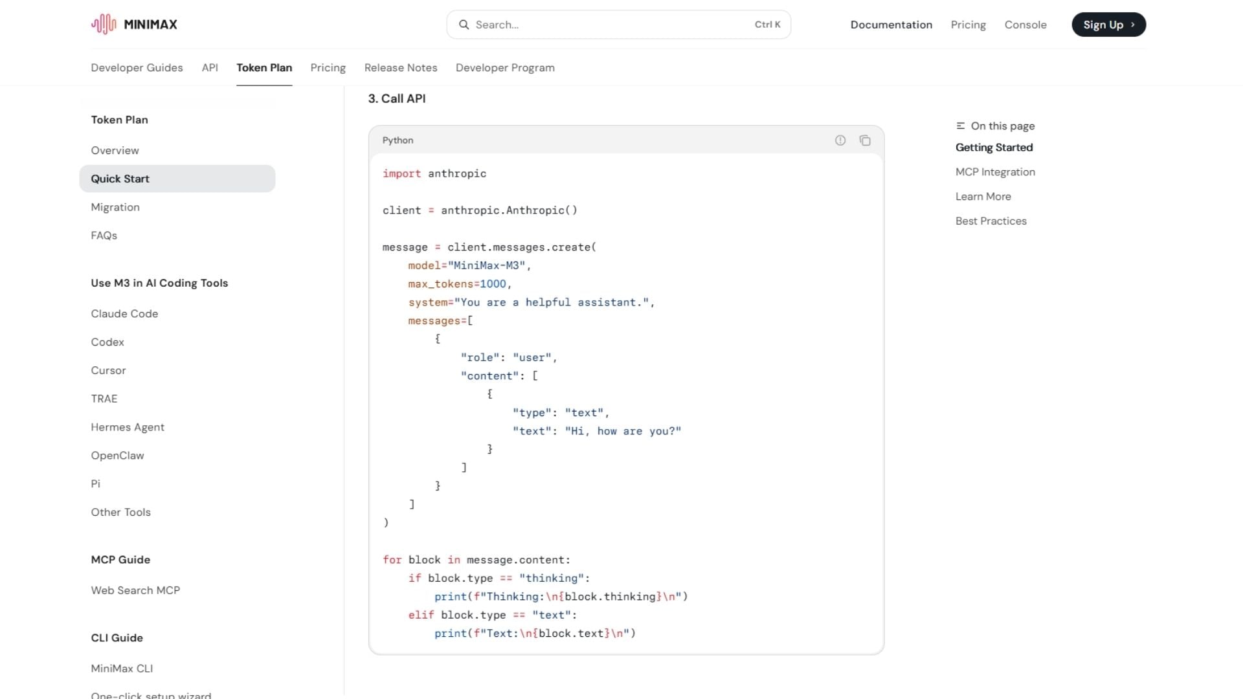Open the OpenClaw guide

tap(117, 456)
